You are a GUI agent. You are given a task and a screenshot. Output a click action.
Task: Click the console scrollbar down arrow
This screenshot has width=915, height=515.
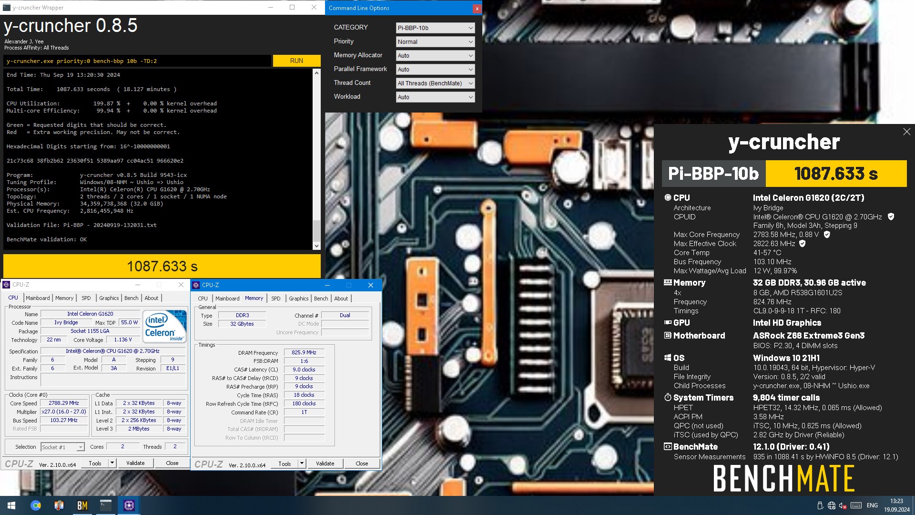point(316,246)
